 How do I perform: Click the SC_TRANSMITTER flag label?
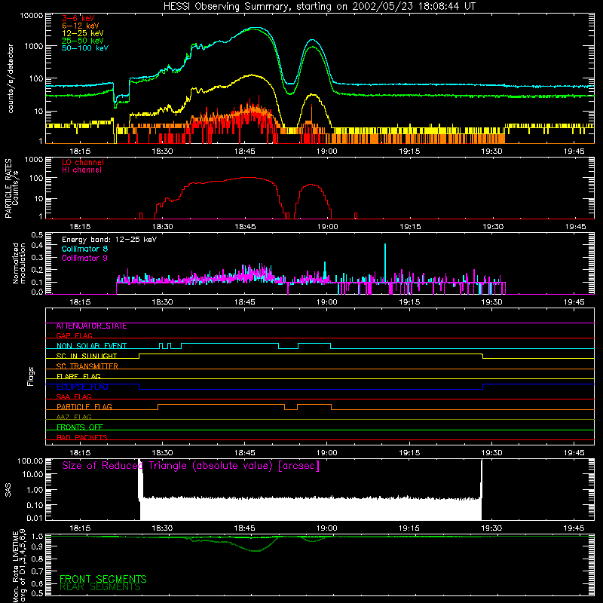click(x=87, y=366)
